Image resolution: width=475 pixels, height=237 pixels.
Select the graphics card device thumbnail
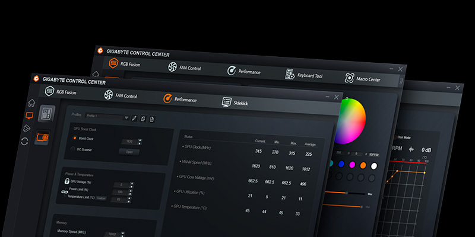[42, 137]
